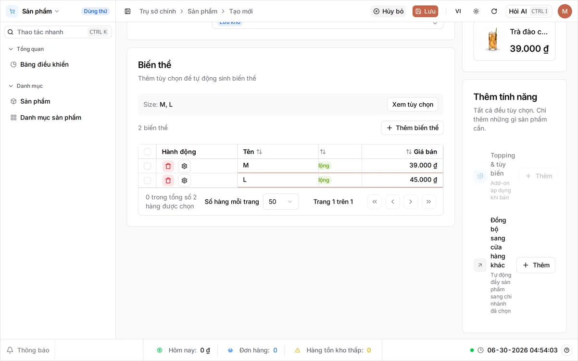Go to previous page of variants
The image size is (578, 361).
tap(392, 202)
